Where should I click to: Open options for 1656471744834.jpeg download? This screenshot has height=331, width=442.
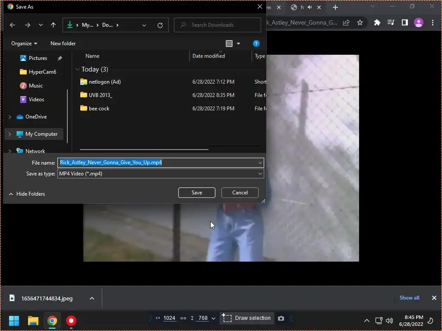tap(92, 298)
